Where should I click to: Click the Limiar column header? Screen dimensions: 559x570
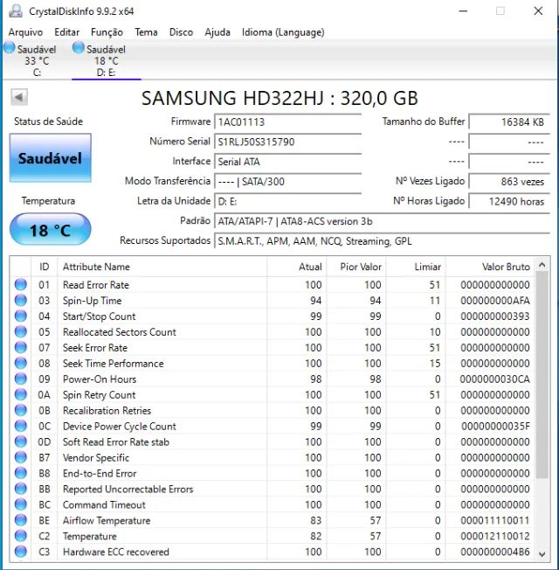pos(416,267)
